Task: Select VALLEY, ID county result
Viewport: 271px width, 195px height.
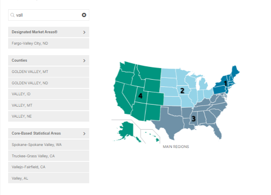Action: click(49, 94)
